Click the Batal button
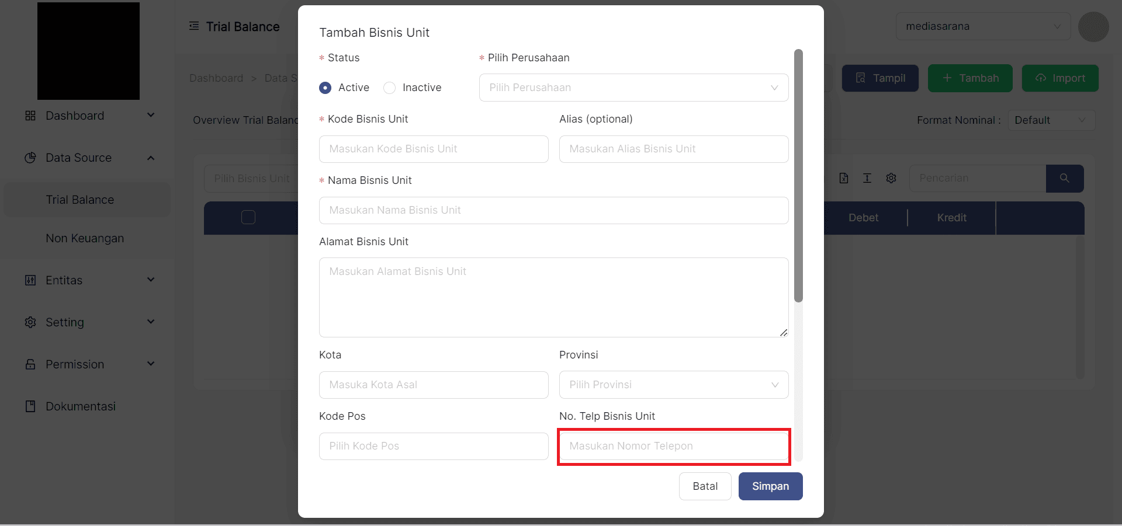 (x=705, y=486)
